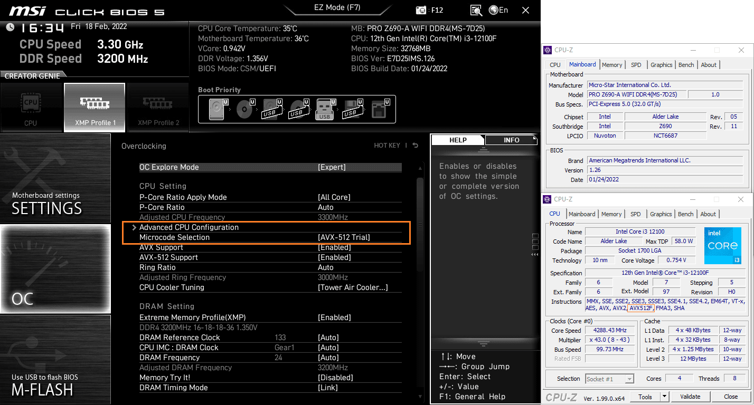The width and height of the screenshot is (754, 405).
Task: Open Microcode Selection AVX-512 Trial option
Action: pos(344,237)
